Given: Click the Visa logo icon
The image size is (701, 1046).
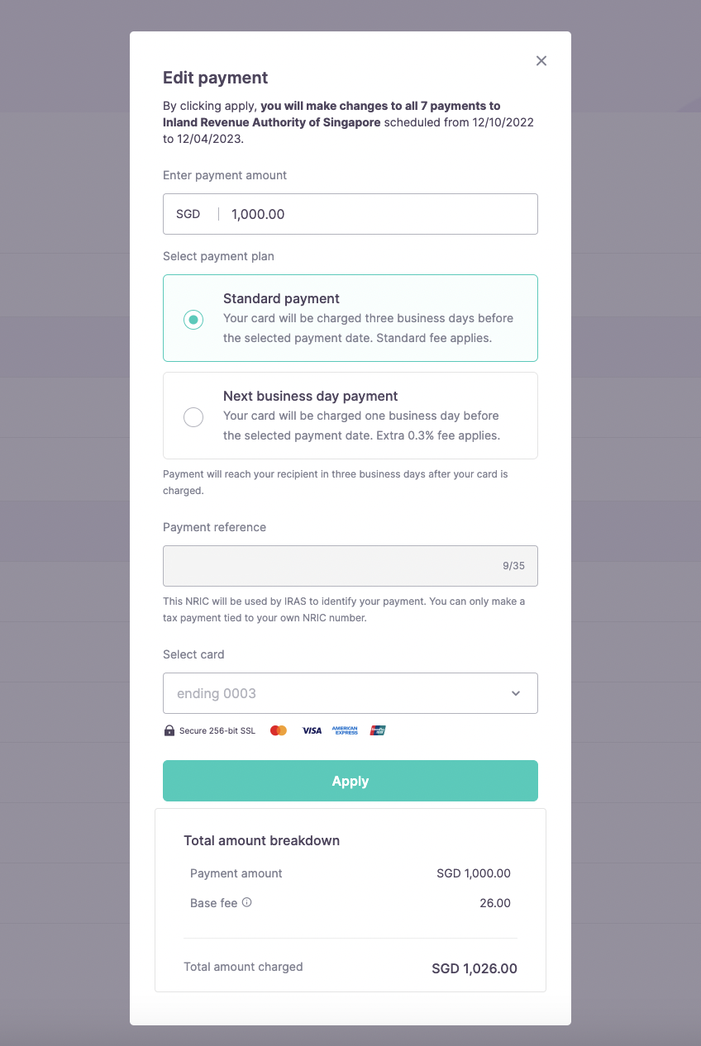Looking at the screenshot, I should (x=312, y=730).
